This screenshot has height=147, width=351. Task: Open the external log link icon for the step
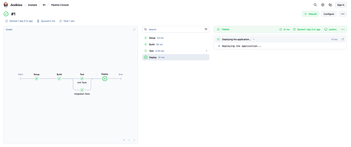tap(342, 39)
